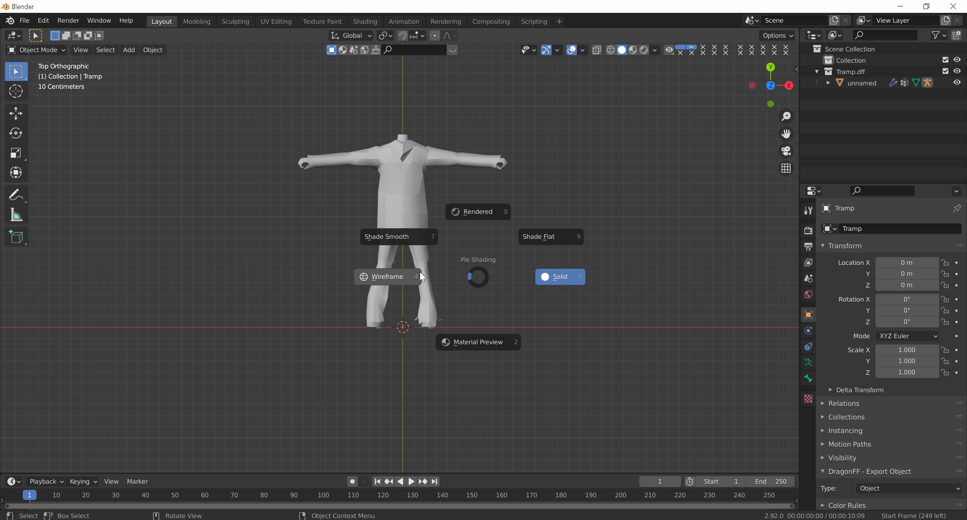This screenshot has width=967, height=520.
Task: Switch to the Sculpting workspace tab
Action: [235, 22]
